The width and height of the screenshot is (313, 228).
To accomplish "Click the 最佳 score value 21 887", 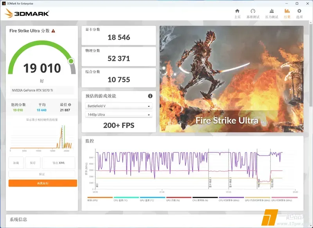I will [x=65, y=110].
